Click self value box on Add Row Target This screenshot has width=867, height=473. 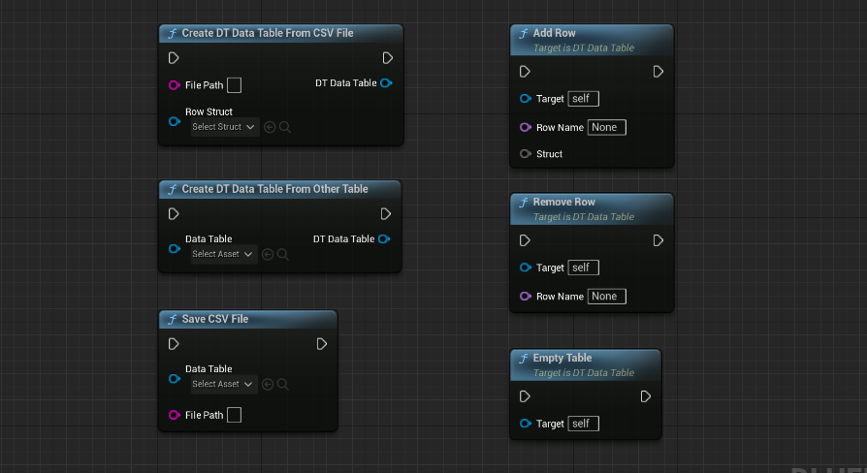click(584, 98)
